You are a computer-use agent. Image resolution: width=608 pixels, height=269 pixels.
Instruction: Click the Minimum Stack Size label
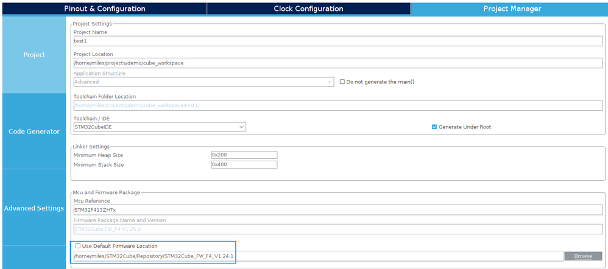pos(99,165)
